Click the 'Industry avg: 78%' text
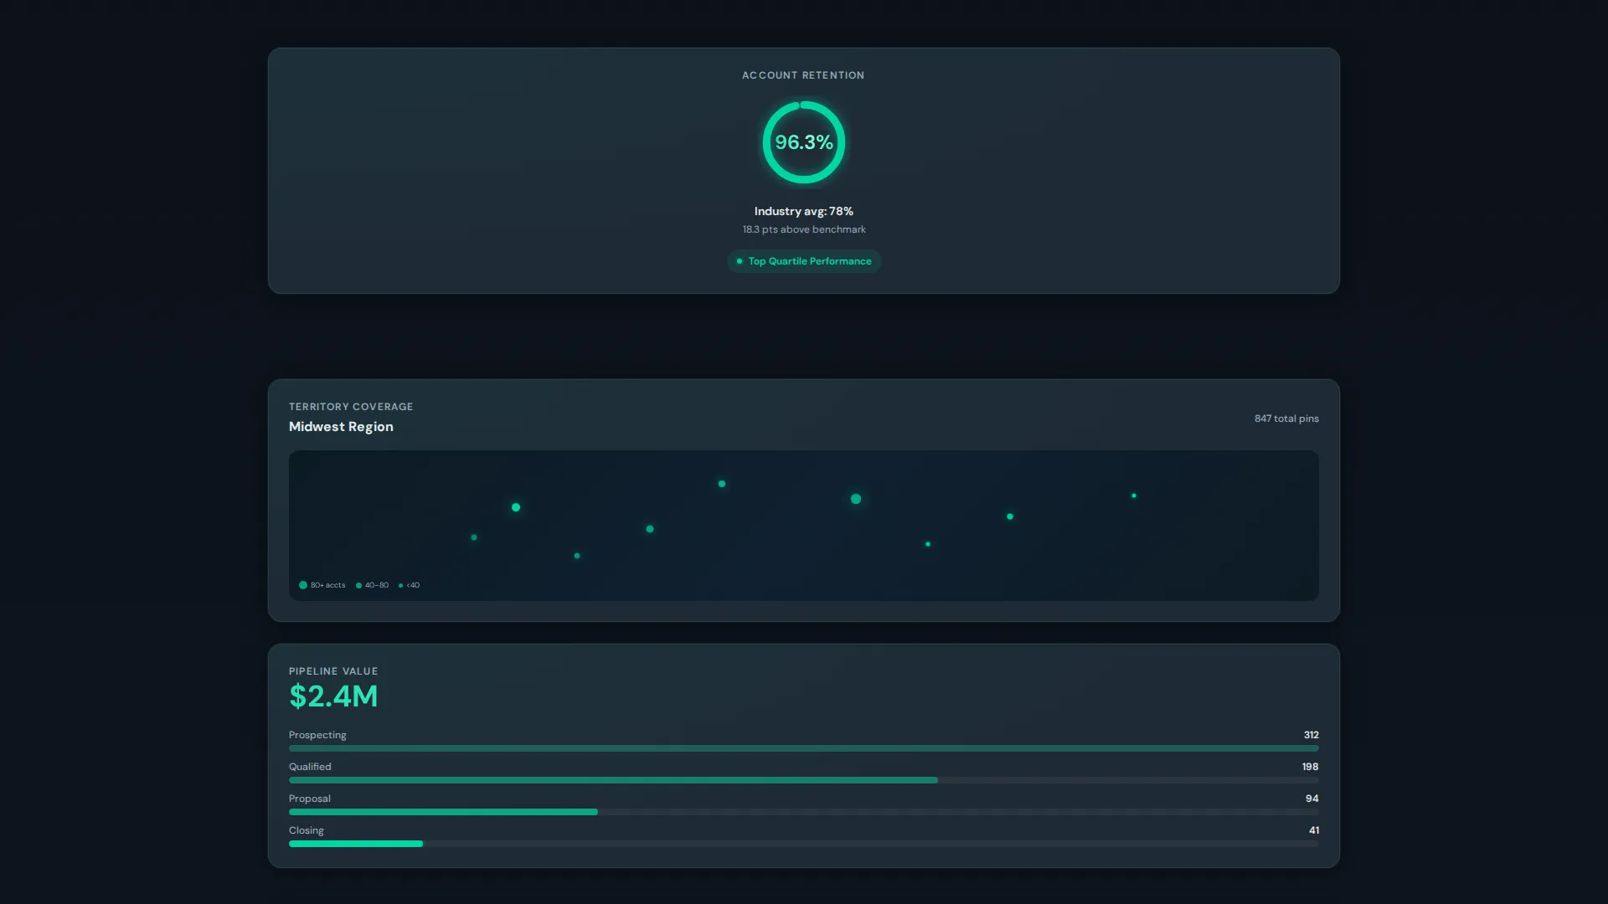 tap(804, 212)
